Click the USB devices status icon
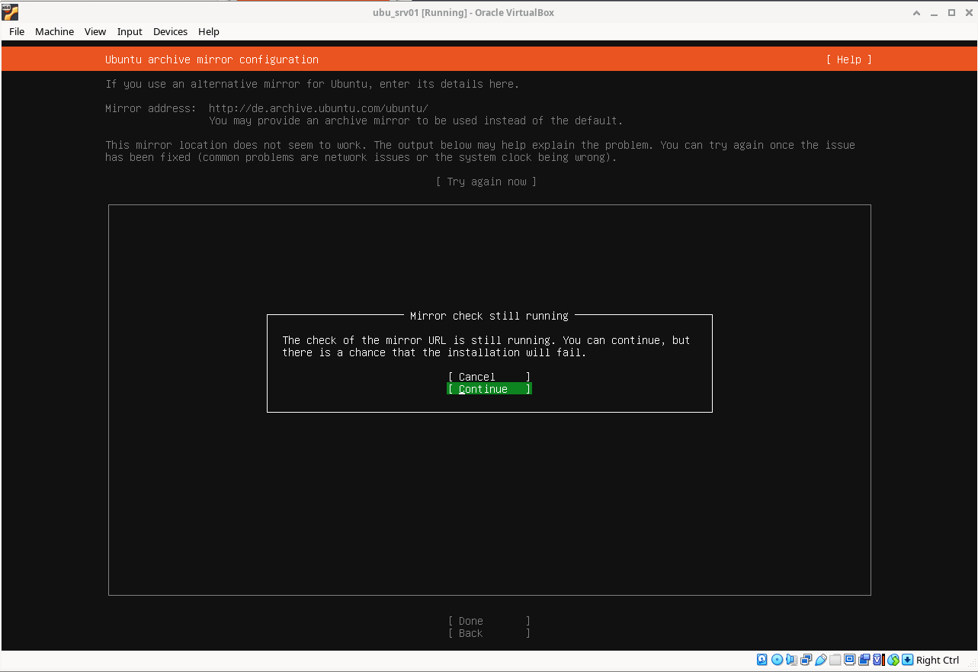 pyautogui.click(x=820, y=660)
